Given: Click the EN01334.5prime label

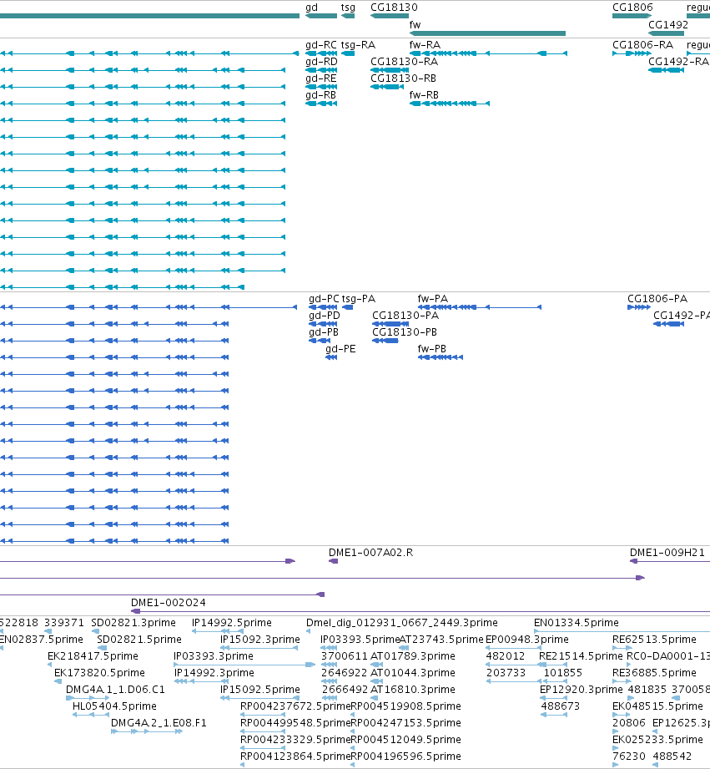Looking at the screenshot, I should point(577,623).
